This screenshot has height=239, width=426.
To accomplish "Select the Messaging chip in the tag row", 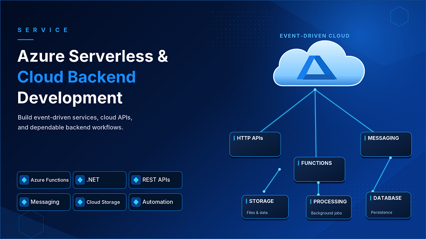I will click(x=44, y=202).
